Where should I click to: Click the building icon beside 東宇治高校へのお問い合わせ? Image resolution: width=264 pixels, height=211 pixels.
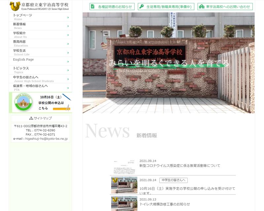click(201, 7)
